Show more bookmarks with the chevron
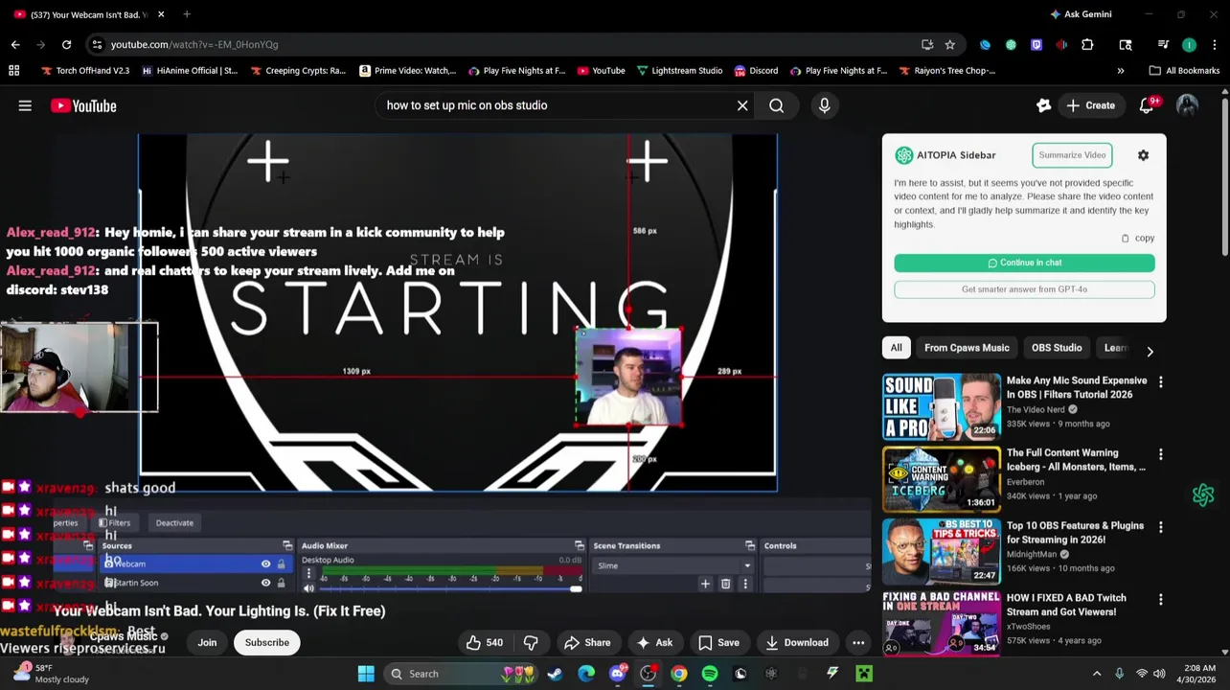 [1120, 70]
